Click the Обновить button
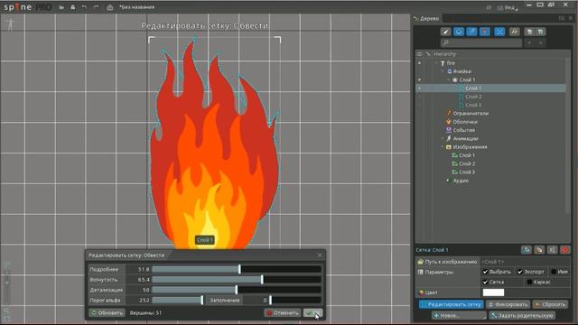The width and height of the screenshot is (578, 325). point(107,313)
